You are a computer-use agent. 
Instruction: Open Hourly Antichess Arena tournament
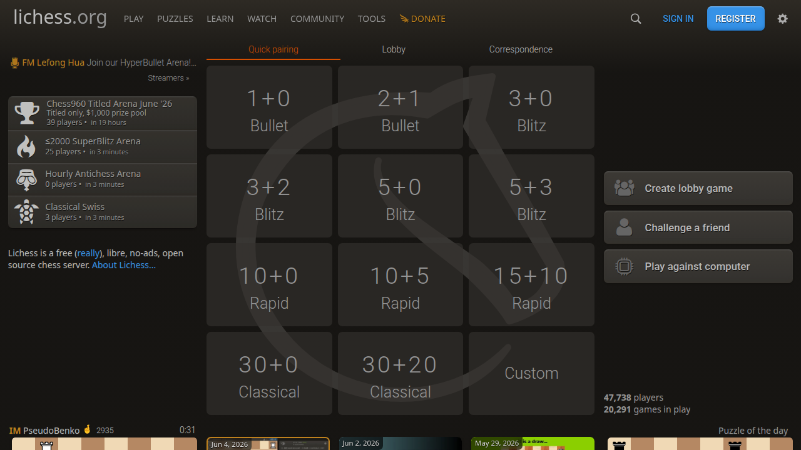[x=103, y=179]
